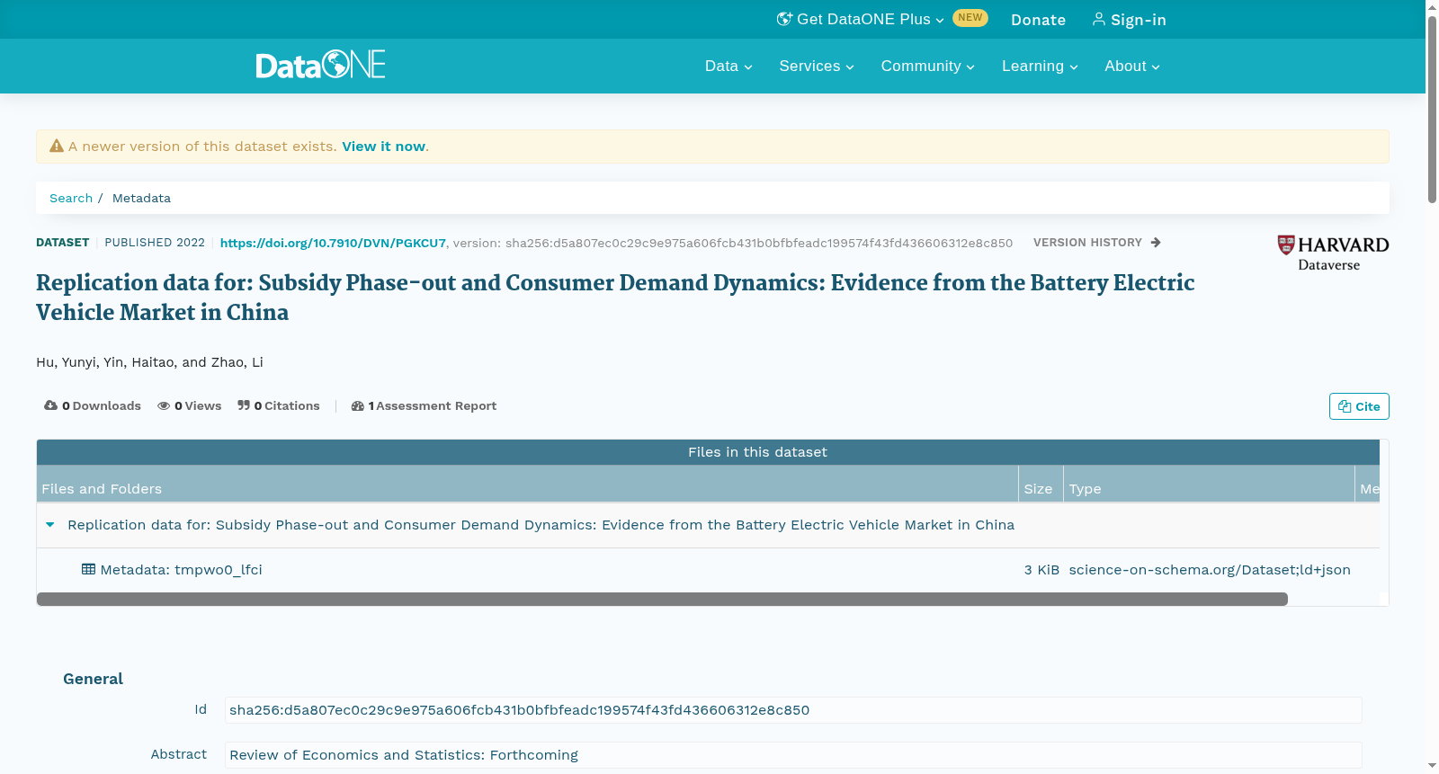Click the views eye icon
The image size is (1439, 774).
[x=164, y=406]
